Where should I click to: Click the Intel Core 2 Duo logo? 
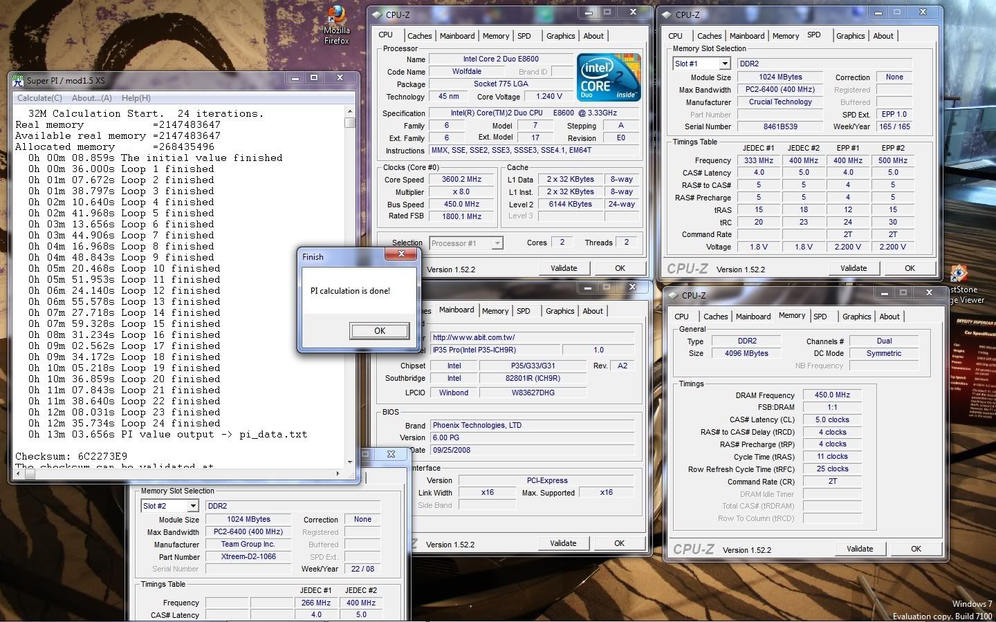(x=609, y=77)
